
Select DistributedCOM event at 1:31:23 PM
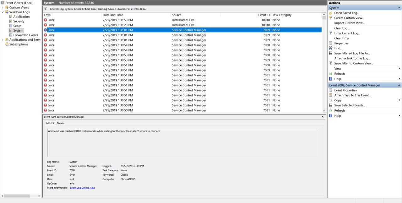(182, 25)
